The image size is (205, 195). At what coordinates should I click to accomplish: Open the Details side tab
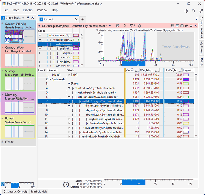[201, 62]
